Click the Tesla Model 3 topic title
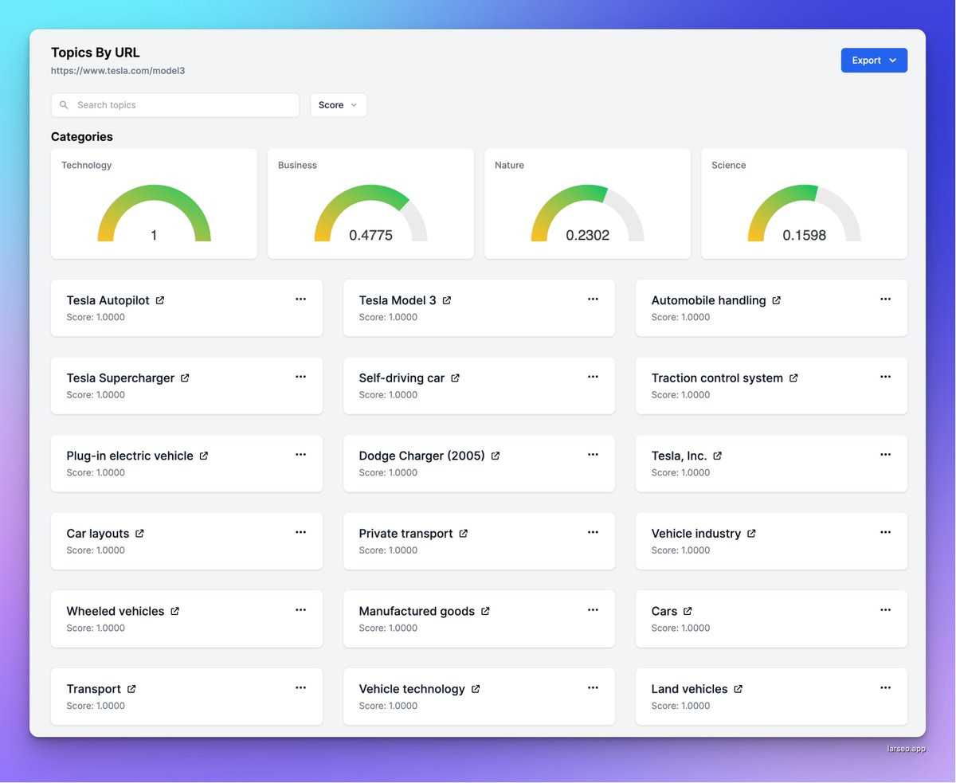 click(398, 300)
